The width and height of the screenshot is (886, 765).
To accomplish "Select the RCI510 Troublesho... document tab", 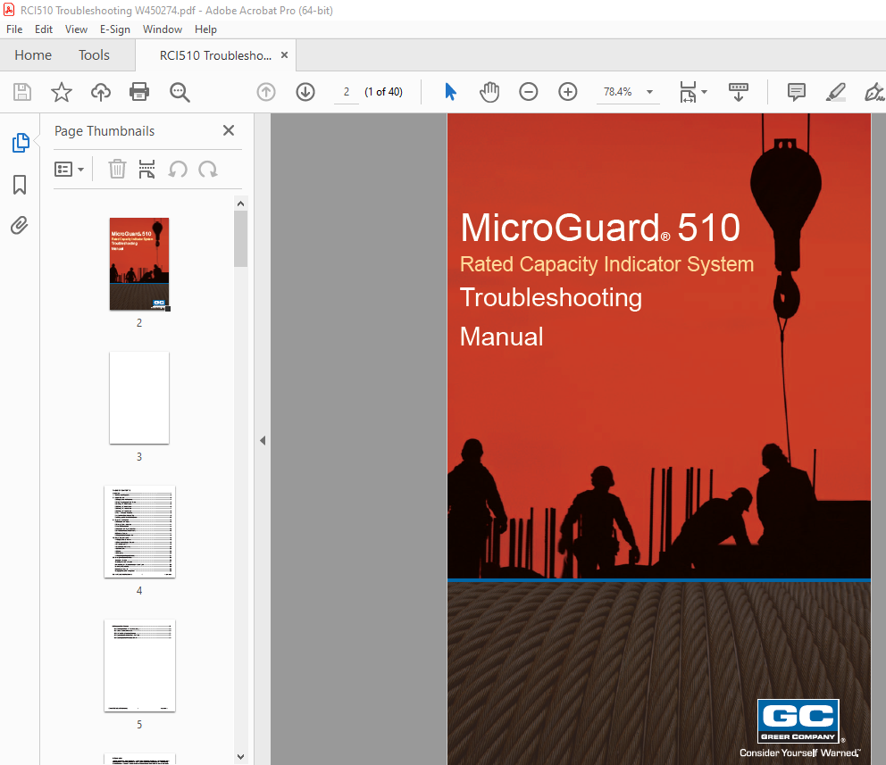I will point(215,55).
